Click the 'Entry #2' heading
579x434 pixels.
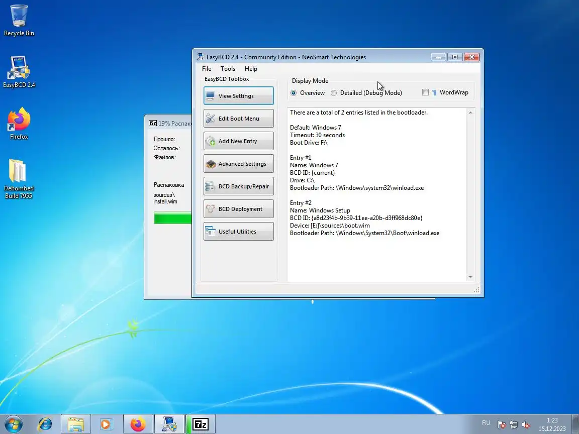coord(301,202)
